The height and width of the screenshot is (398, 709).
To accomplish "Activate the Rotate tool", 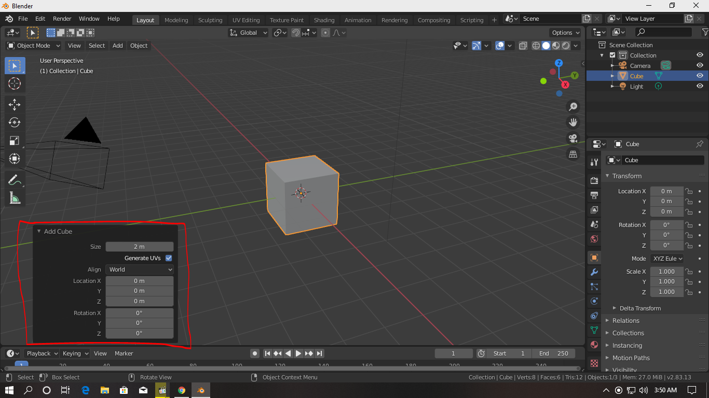I will pos(15,122).
